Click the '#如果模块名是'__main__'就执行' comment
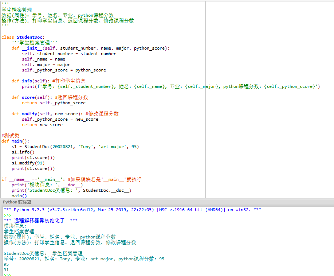 pyautogui.click(x=105, y=179)
